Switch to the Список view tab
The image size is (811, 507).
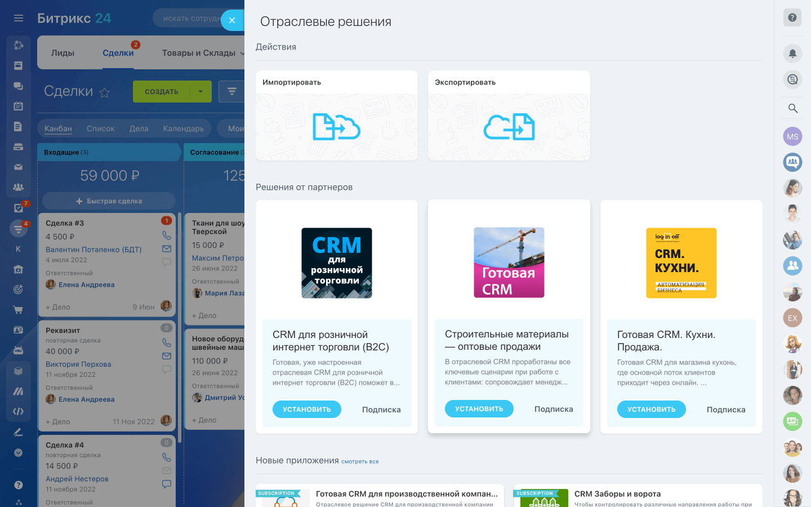[x=100, y=128]
